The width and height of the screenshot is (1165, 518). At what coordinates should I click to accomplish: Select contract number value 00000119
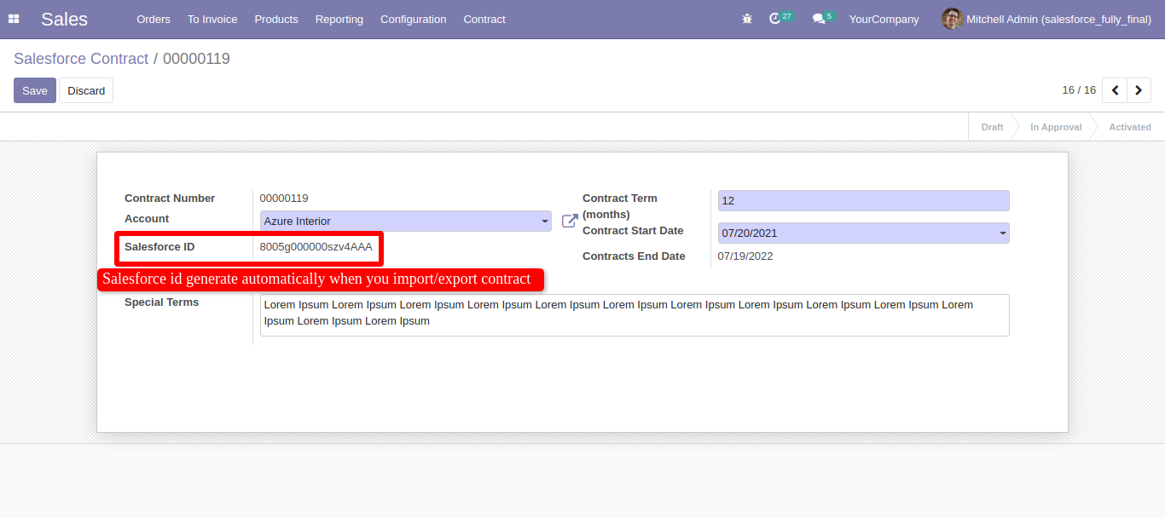point(284,198)
